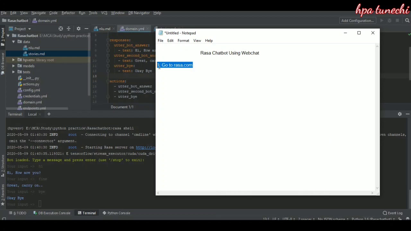This screenshot has width=411, height=231.
Task: Open the Notepad Help menu
Action: click(x=209, y=41)
